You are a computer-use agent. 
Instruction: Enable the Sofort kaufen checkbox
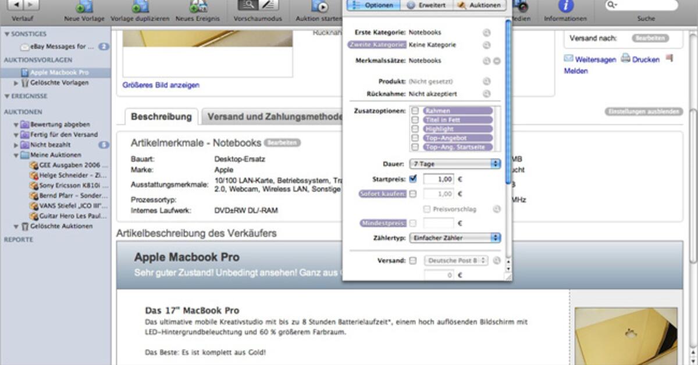(x=413, y=194)
